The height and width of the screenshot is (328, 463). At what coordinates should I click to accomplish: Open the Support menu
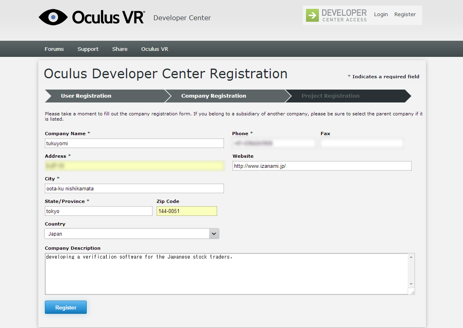pos(88,49)
